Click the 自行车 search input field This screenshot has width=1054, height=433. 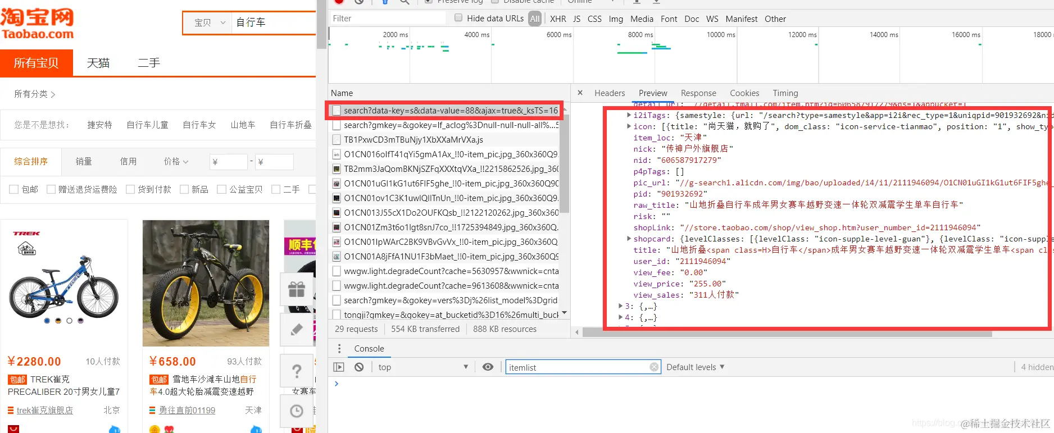coord(274,23)
